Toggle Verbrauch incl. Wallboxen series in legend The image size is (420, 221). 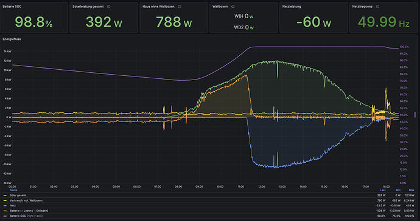click(x=26, y=200)
